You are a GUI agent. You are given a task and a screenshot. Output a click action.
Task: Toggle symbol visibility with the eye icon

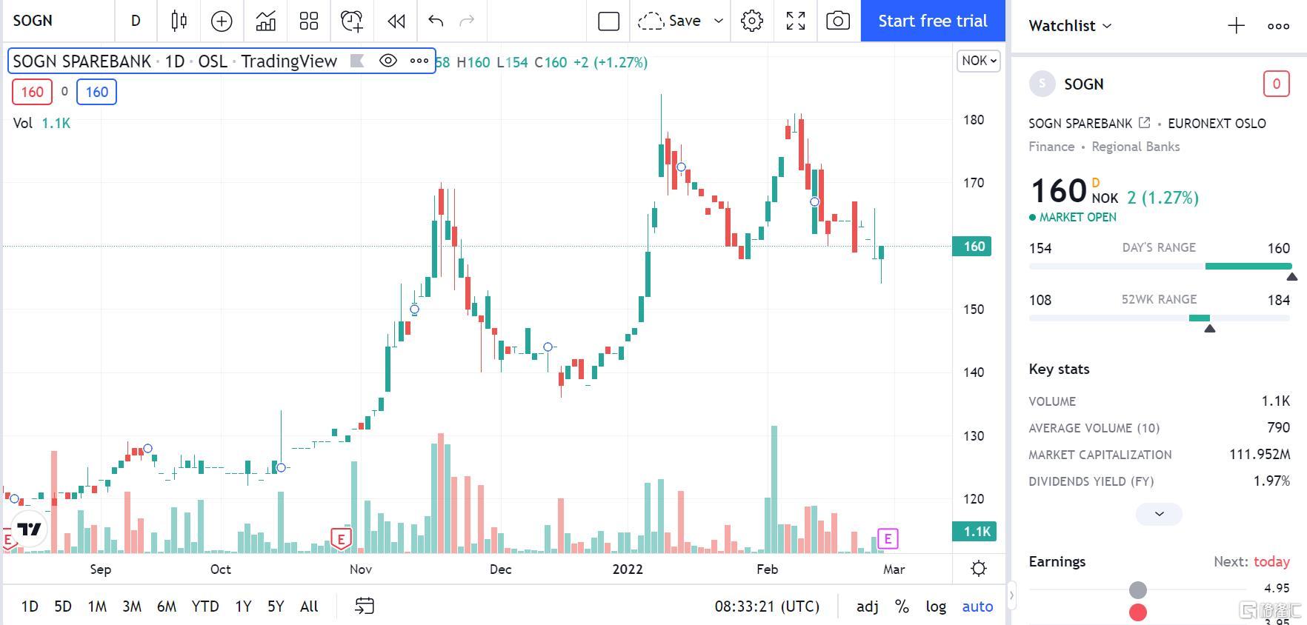[x=388, y=61]
